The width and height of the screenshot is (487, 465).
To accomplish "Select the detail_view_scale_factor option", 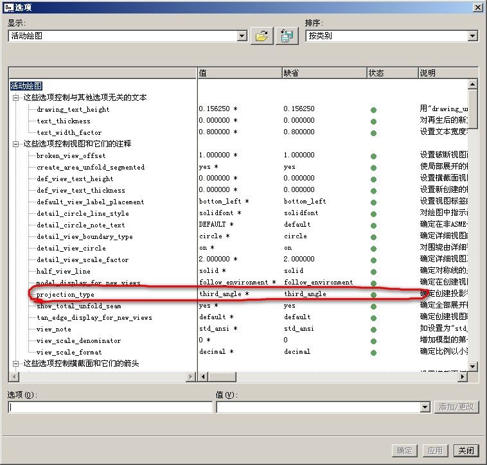I will 82,260.
